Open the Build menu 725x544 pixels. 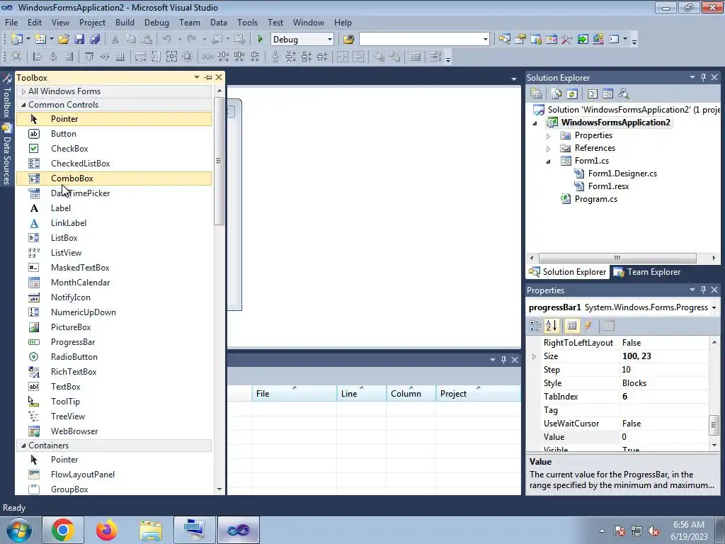(x=125, y=22)
